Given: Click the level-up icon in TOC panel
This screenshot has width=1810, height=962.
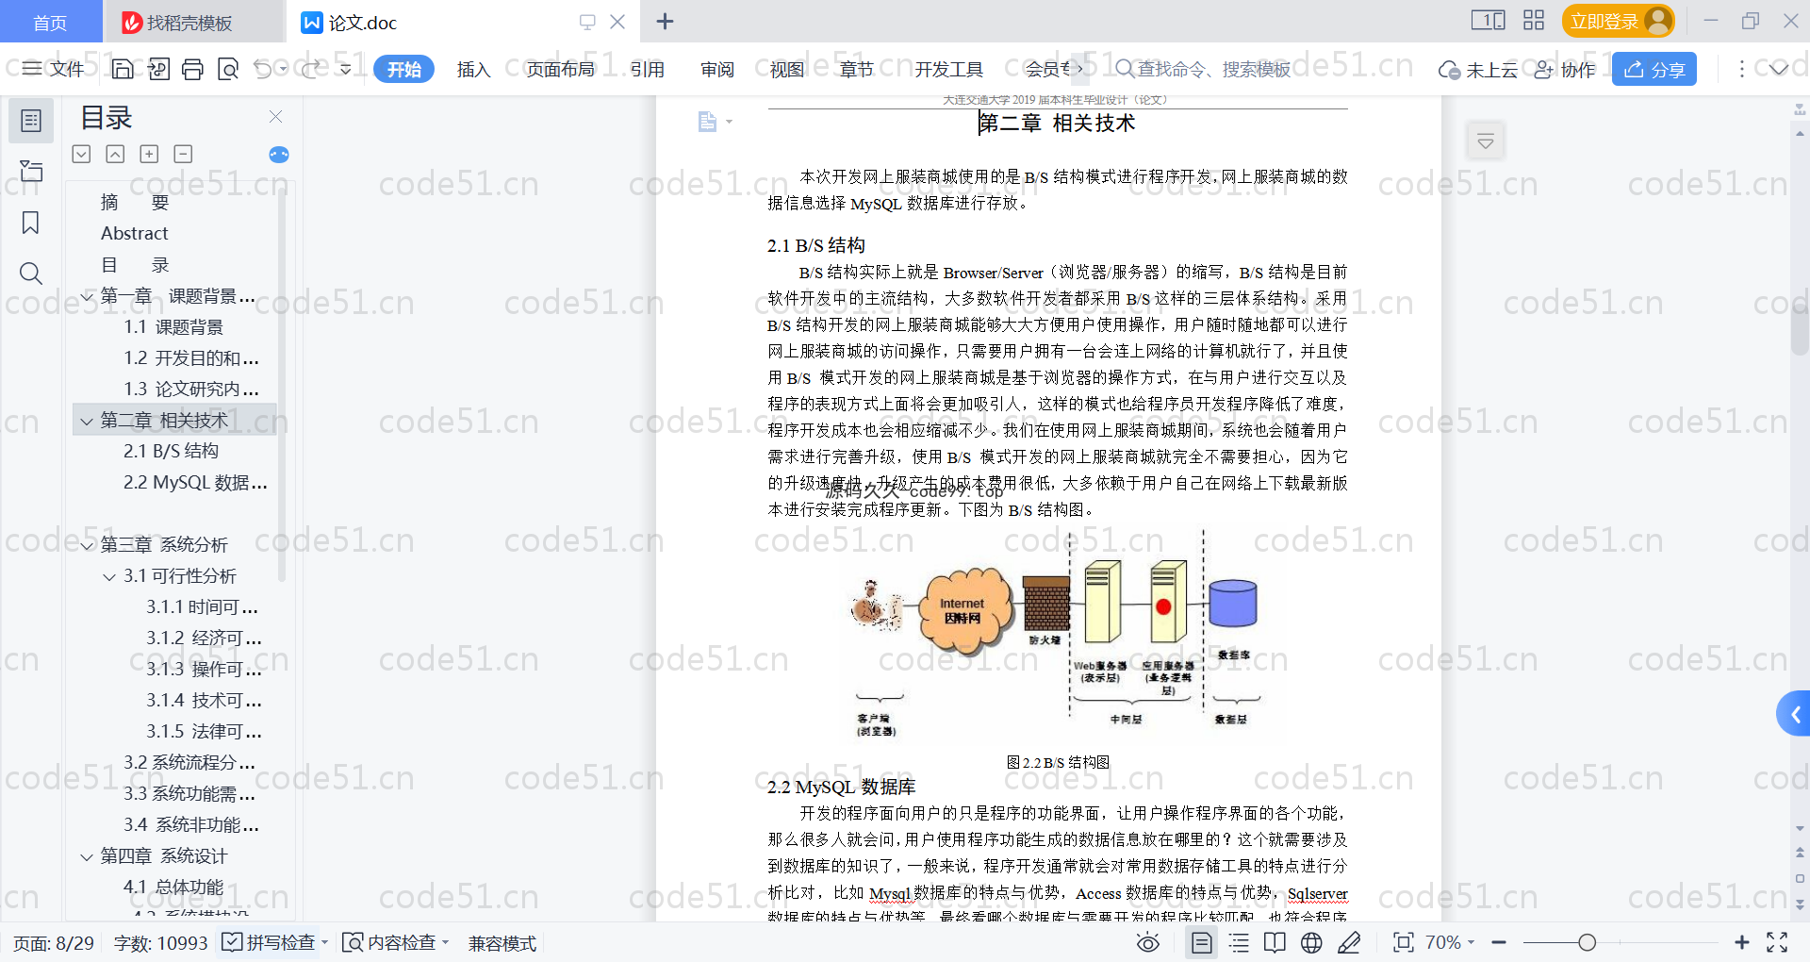Looking at the screenshot, I should [x=115, y=154].
